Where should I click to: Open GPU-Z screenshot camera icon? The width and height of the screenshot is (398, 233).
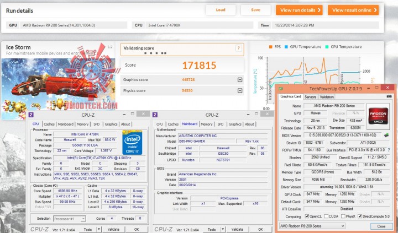coord(389,96)
